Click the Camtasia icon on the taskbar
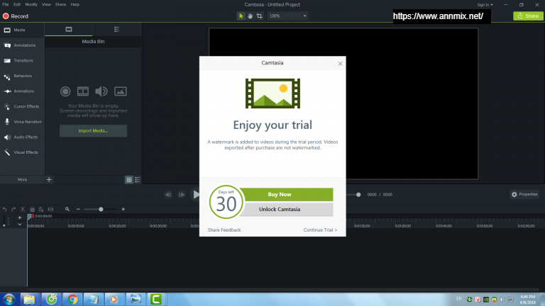 coord(156,299)
